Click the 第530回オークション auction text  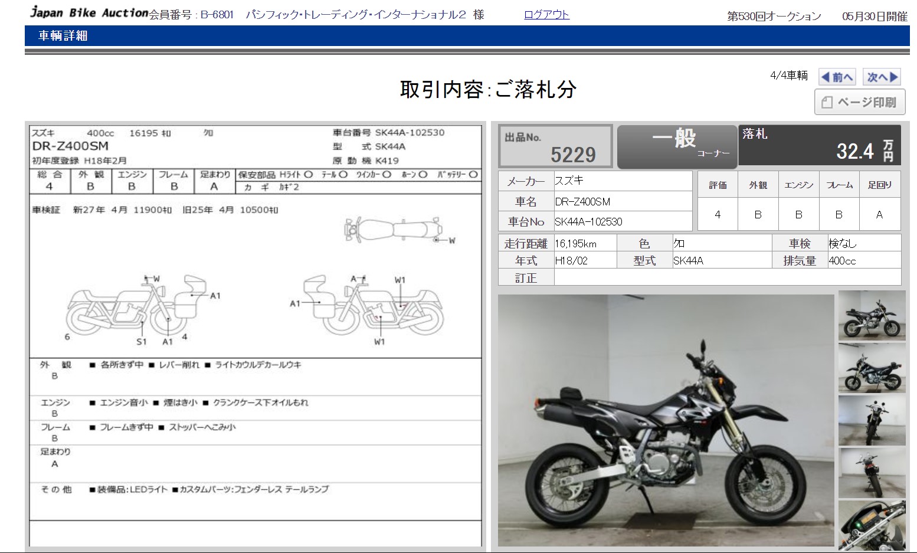(774, 17)
